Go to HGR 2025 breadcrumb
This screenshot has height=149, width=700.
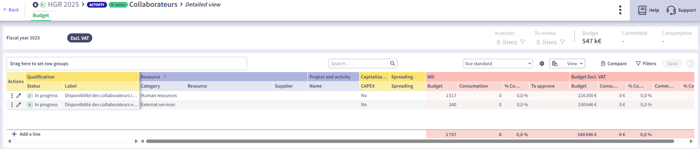pos(63,5)
